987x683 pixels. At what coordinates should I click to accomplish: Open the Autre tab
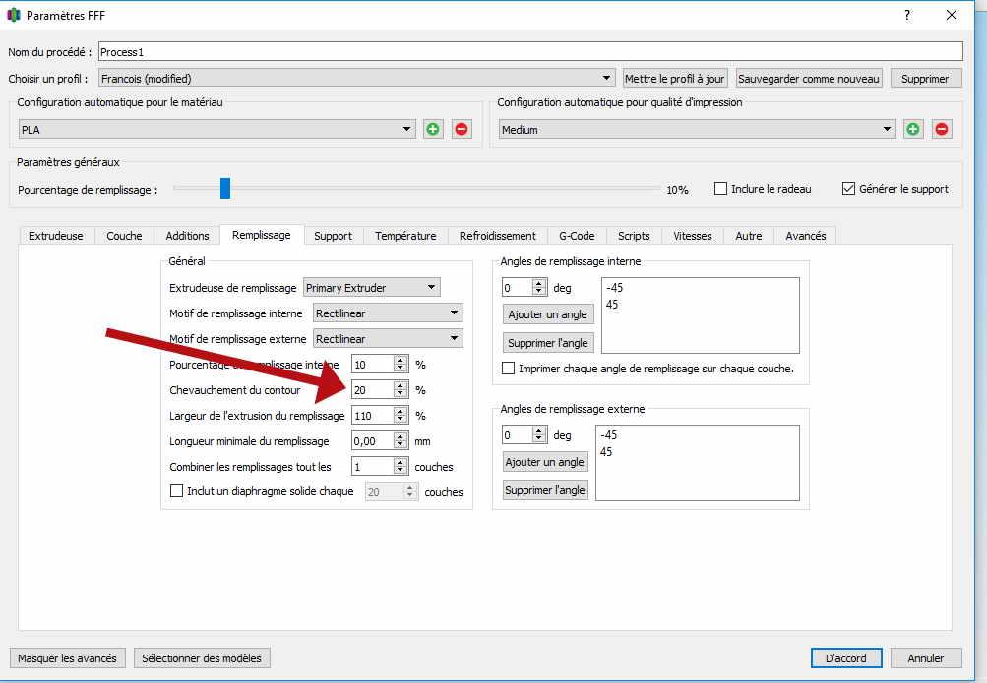click(x=749, y=236)
